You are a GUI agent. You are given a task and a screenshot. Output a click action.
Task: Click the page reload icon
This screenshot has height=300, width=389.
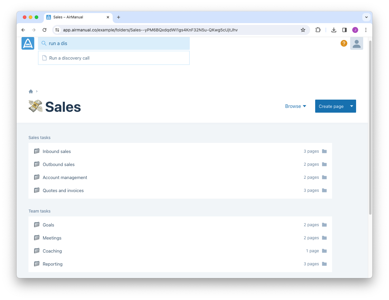(x=44, y=30)
